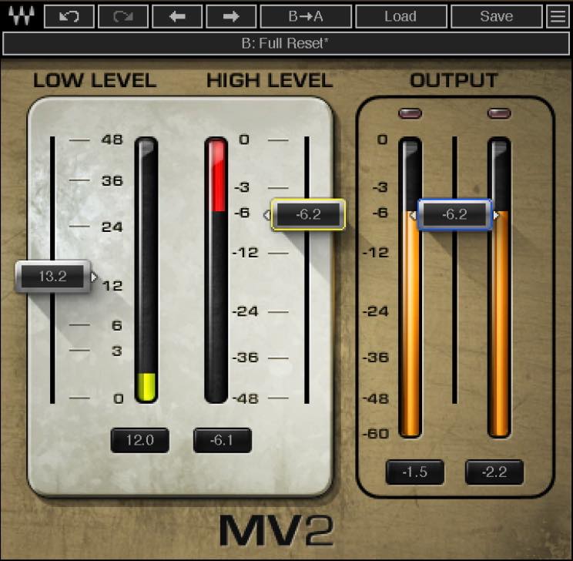
Task: Redo the undone change
Action: (123, 16)
